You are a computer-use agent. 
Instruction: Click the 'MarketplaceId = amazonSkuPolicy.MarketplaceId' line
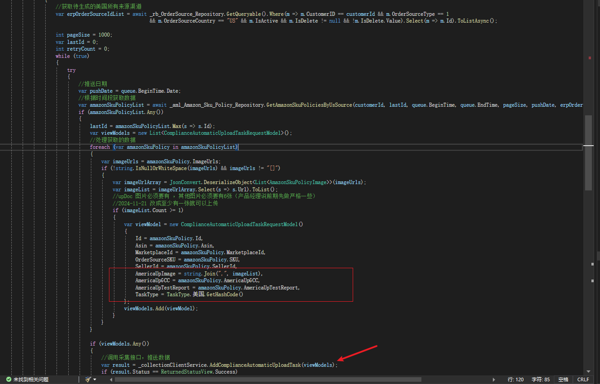point(200,252)
